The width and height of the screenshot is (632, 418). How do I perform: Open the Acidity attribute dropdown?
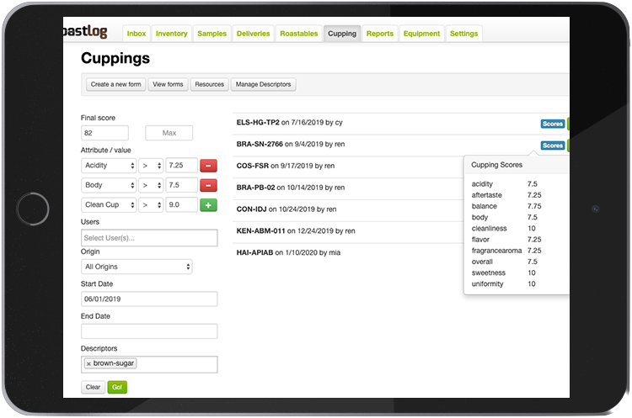pyautogui.click(x=109, y=166)
